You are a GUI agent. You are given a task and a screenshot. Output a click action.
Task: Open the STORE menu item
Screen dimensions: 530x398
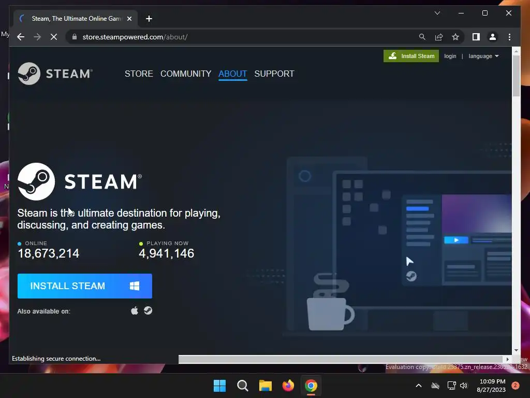[139, 74]
